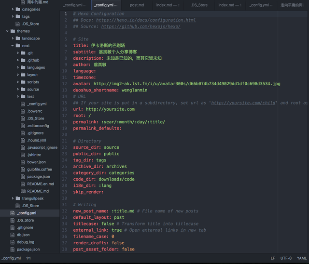Screen dimensions: 309x264
Task: Expand the .github folder chevron
Action: pyautogui.click(x=18, y=60)
